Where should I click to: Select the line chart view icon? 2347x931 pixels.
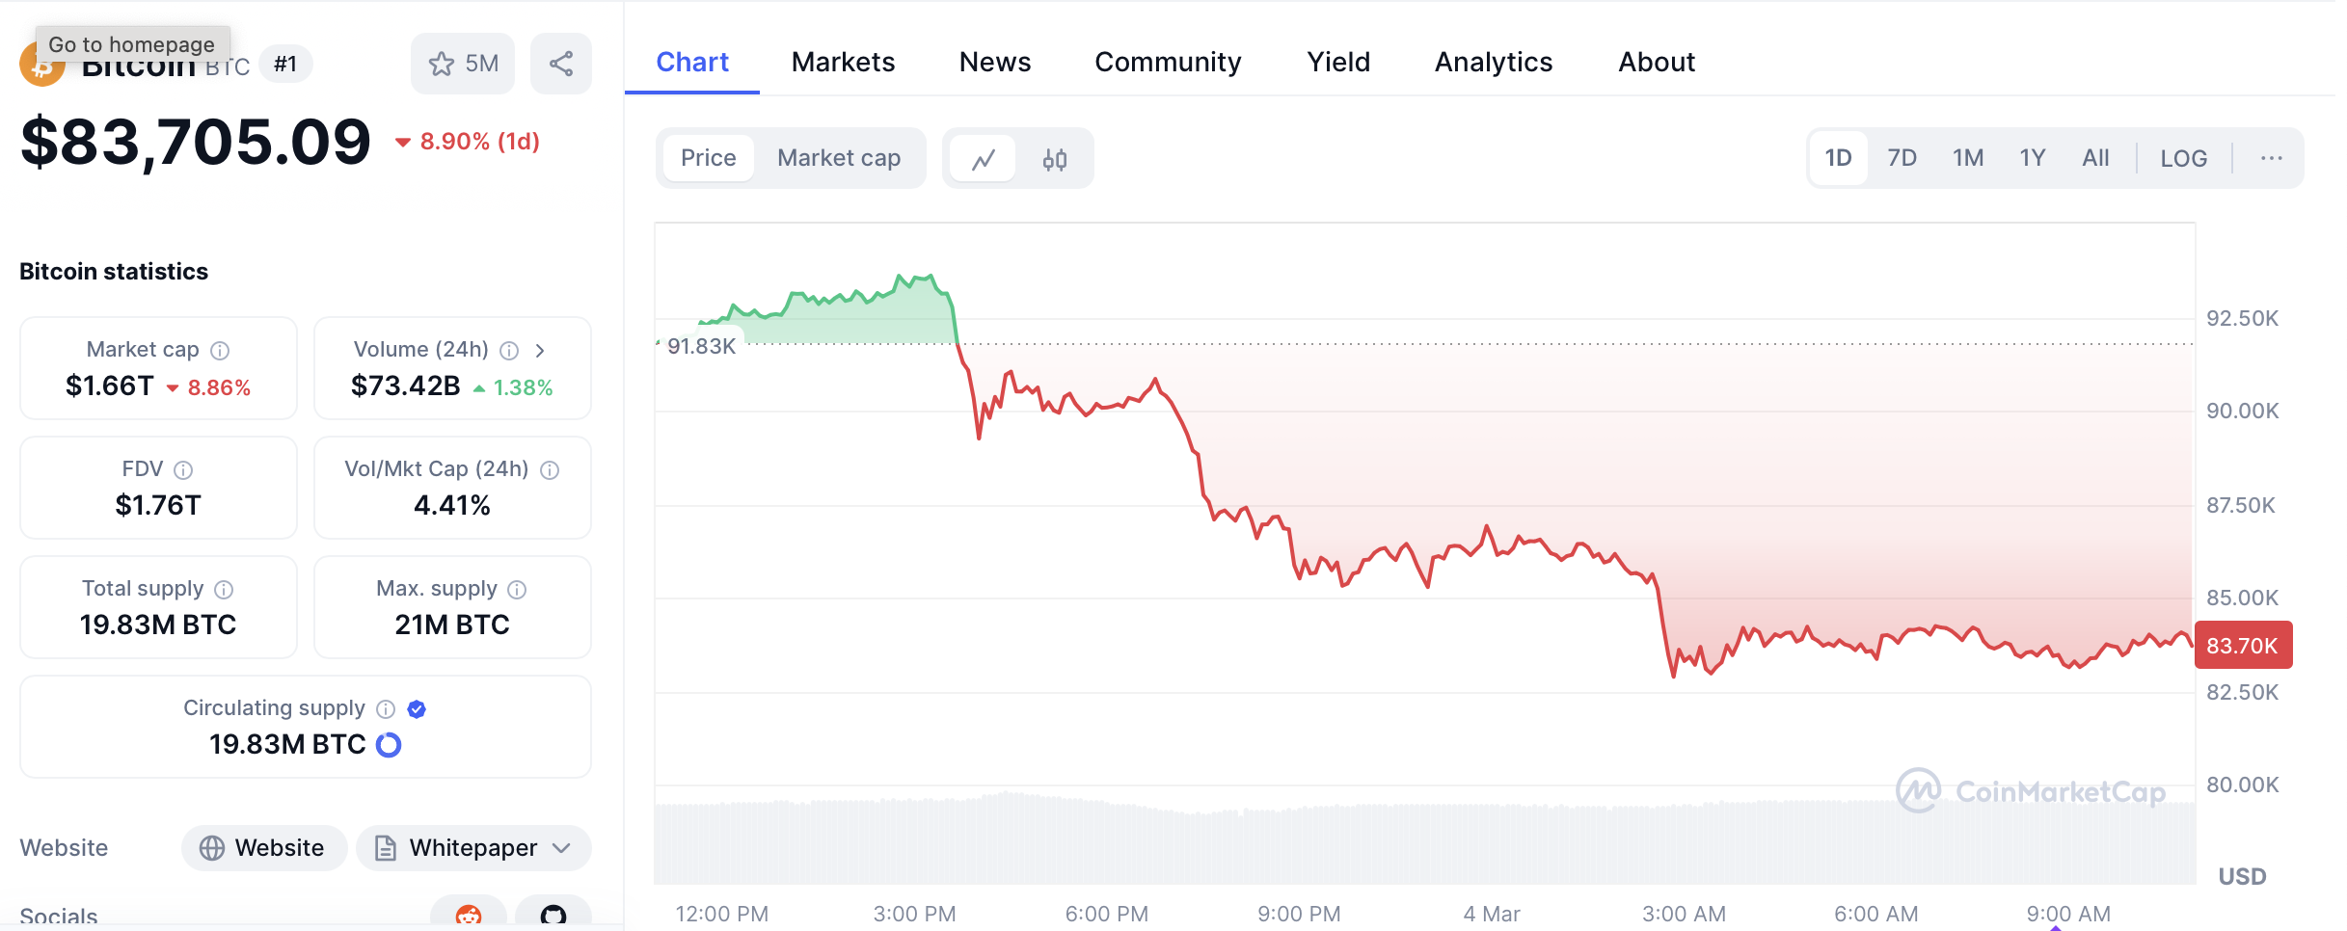click(983, 159)
